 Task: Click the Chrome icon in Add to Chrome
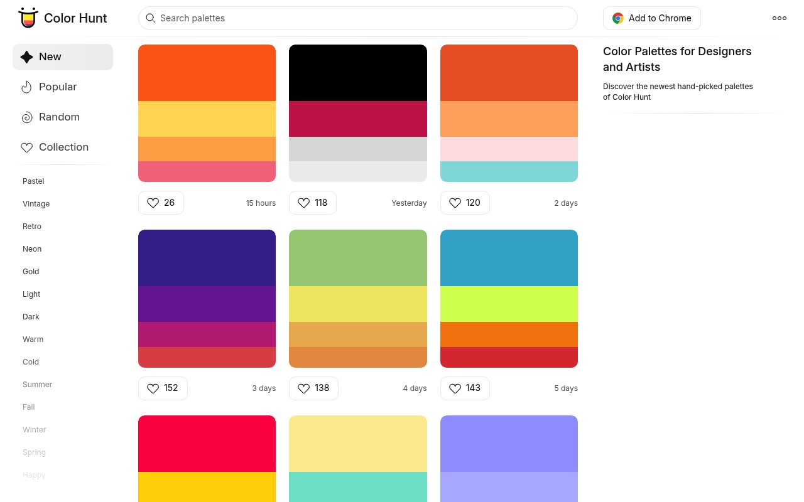click(618, 18)
